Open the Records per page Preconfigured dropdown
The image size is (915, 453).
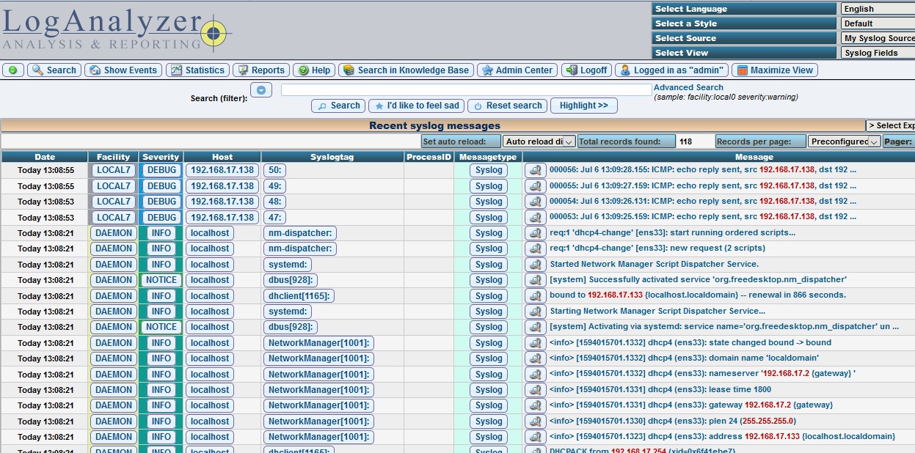[844, 141]
